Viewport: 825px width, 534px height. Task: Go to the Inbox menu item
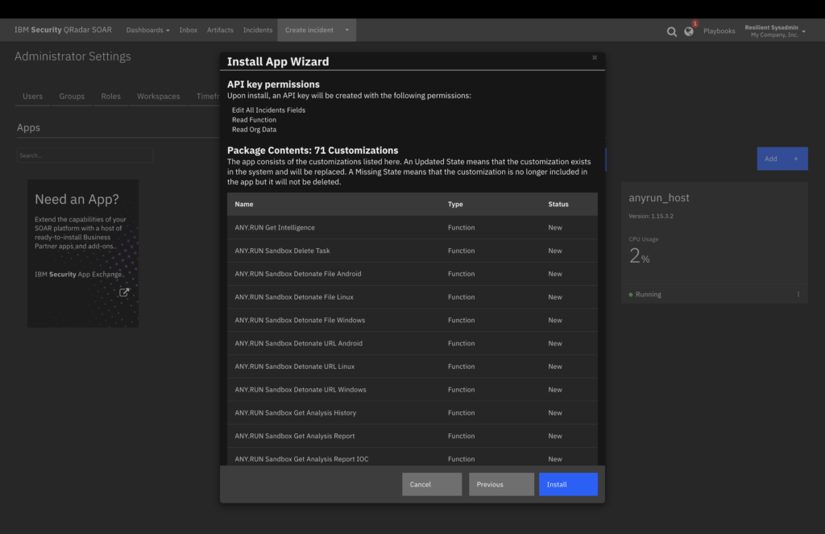189,31
